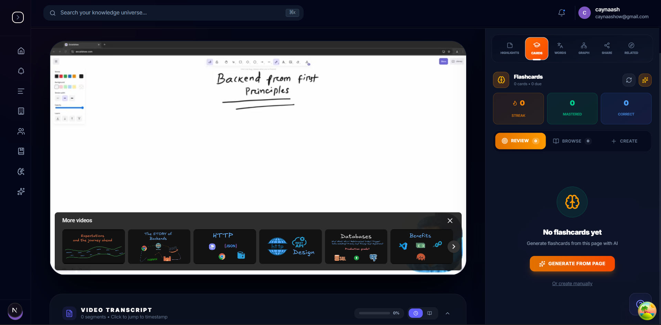Image resolution: width=661 pixels, height=325 pixels.
Task: Expand the left sidebar using the arrow circle
Action: tap(18, 17)
